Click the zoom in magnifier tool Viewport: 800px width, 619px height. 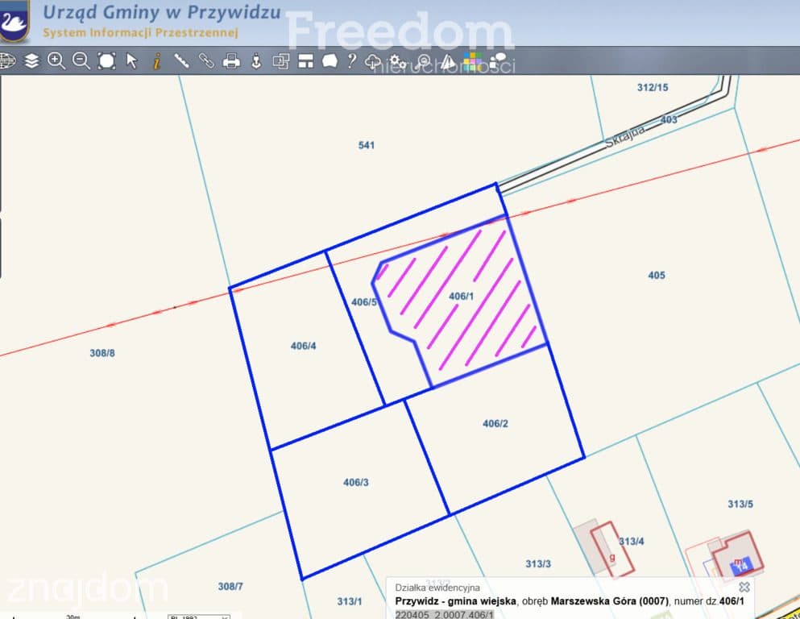56,60
